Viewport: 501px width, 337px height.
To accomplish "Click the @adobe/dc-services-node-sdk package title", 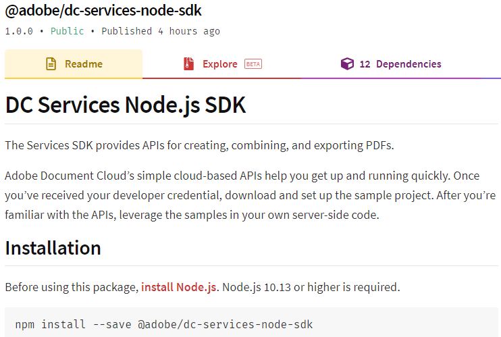I will click(x=103, y=10).
